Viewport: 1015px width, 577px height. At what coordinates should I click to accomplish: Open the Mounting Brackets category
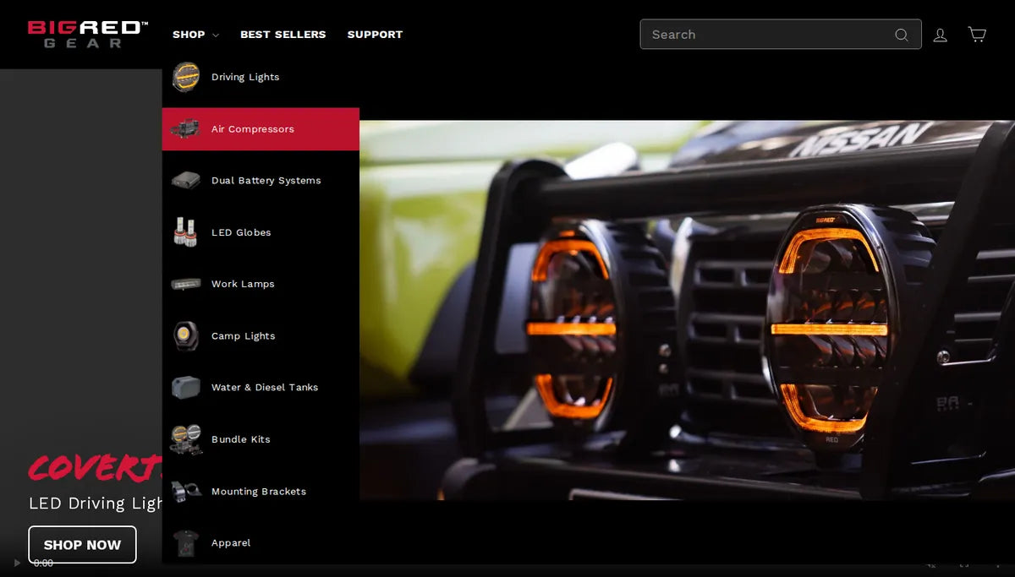click(259, 492)
